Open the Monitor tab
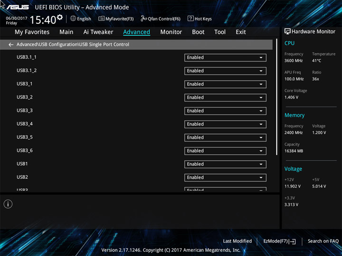The width and height of the screenshot is (342, 256). click(171, 32)
